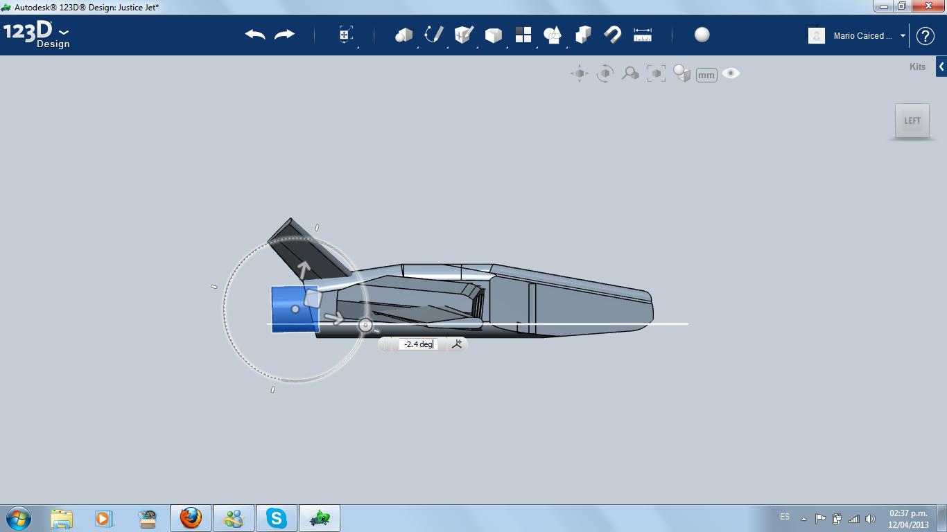Select the Measure ruler tool

tap(643, 35)
